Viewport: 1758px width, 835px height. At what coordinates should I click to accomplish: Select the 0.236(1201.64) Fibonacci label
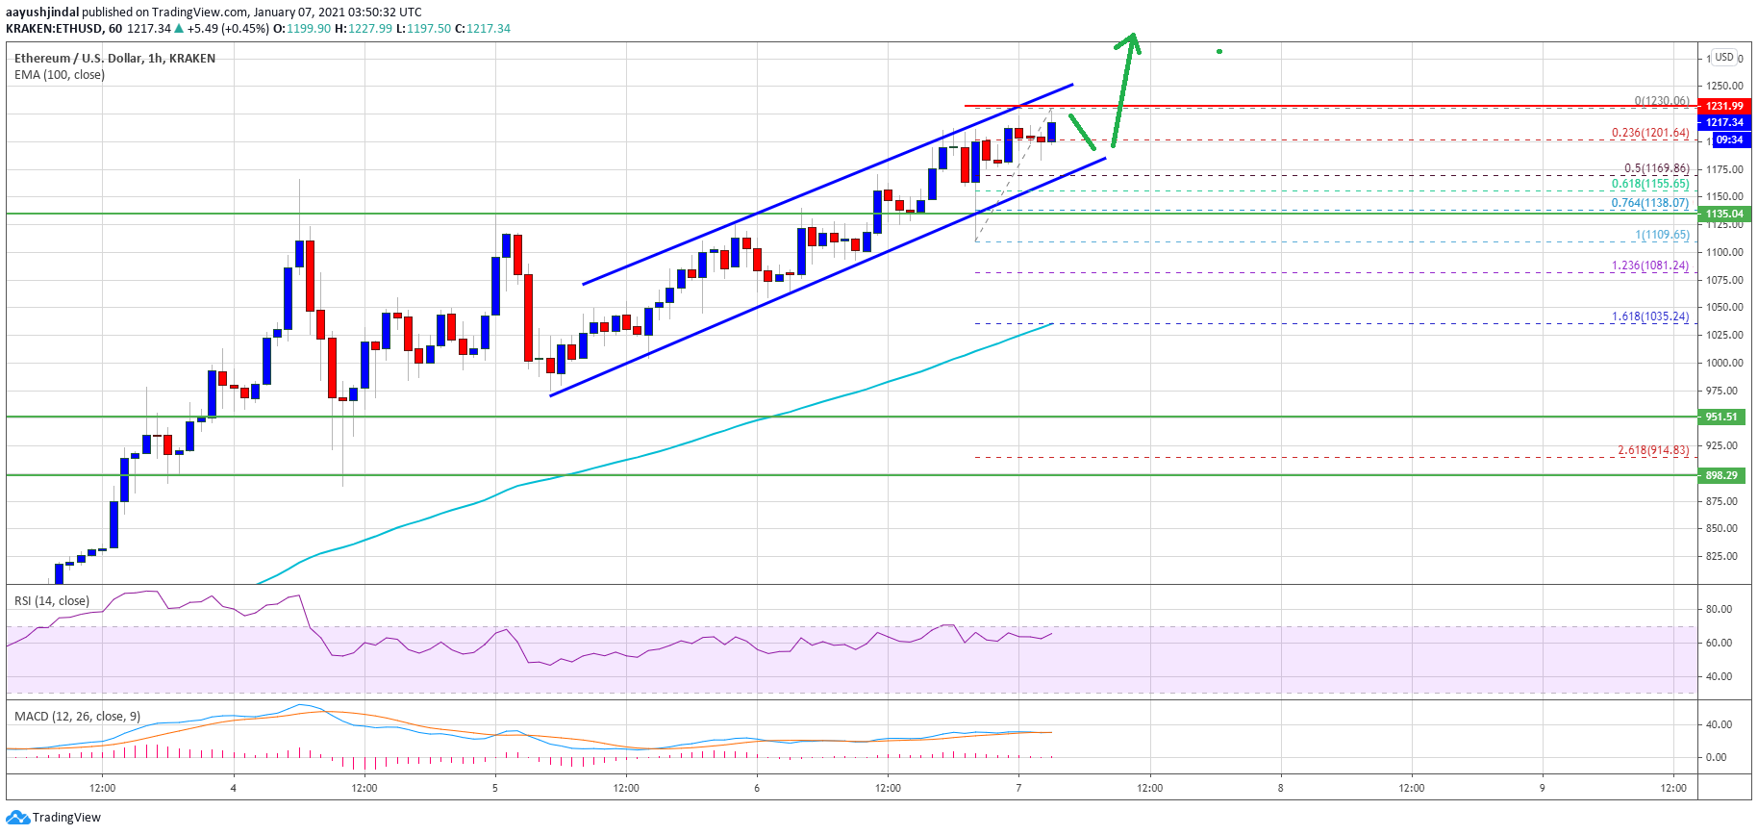click(x=1650, y=133)
